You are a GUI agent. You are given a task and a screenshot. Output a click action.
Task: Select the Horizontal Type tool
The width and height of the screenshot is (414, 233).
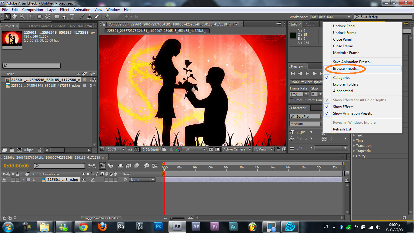72,17
